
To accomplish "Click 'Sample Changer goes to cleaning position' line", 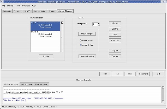I will (x=34, y=92).
